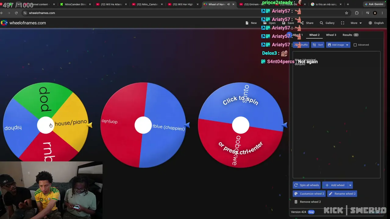Create a New wheel from the header

point(251,23)
